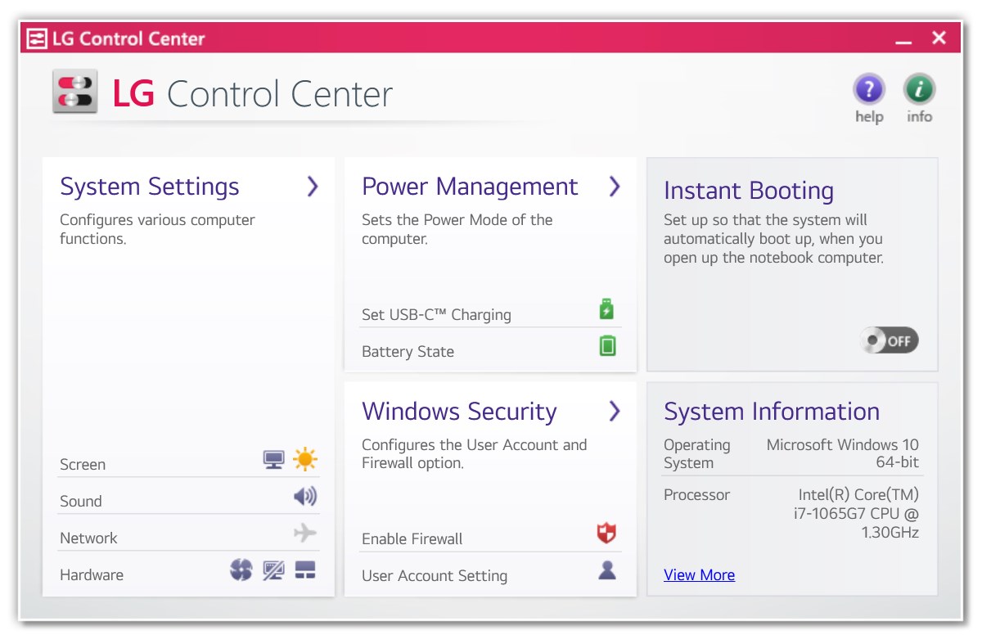The width and height of the screenshot is (991, 644).
Task: Click the sun brightness icon in Screen row
Action: click(x=304, y=459)
